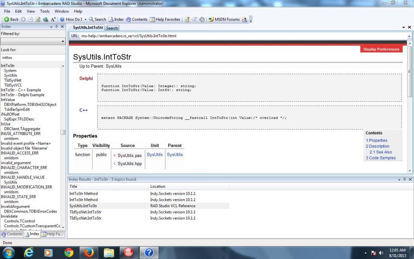This screenshot has width=414, height=259.
Task: Select DBClient.TAggregate index entry
Action: 22,129
